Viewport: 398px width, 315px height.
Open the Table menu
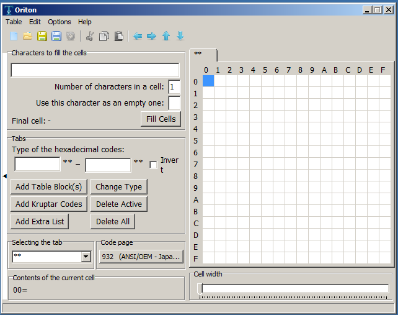(x=14, y=22)
